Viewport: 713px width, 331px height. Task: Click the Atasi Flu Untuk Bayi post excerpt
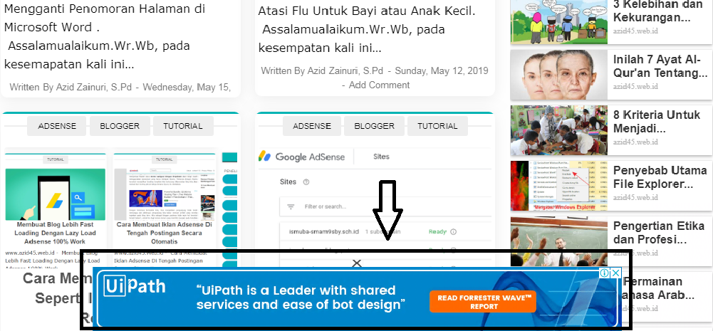[x=367, y=30]
